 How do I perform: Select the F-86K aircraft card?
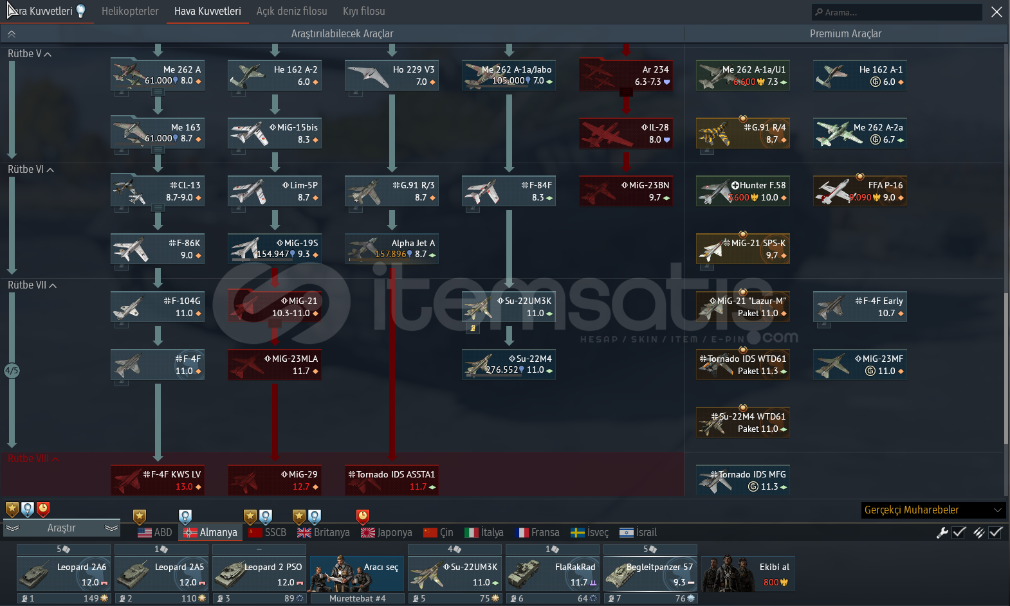pyautogui.click(x=158, y=249)
